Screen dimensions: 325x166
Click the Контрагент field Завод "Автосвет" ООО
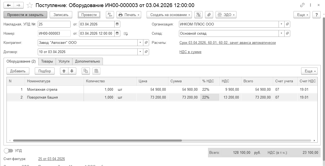coord(88,43)
